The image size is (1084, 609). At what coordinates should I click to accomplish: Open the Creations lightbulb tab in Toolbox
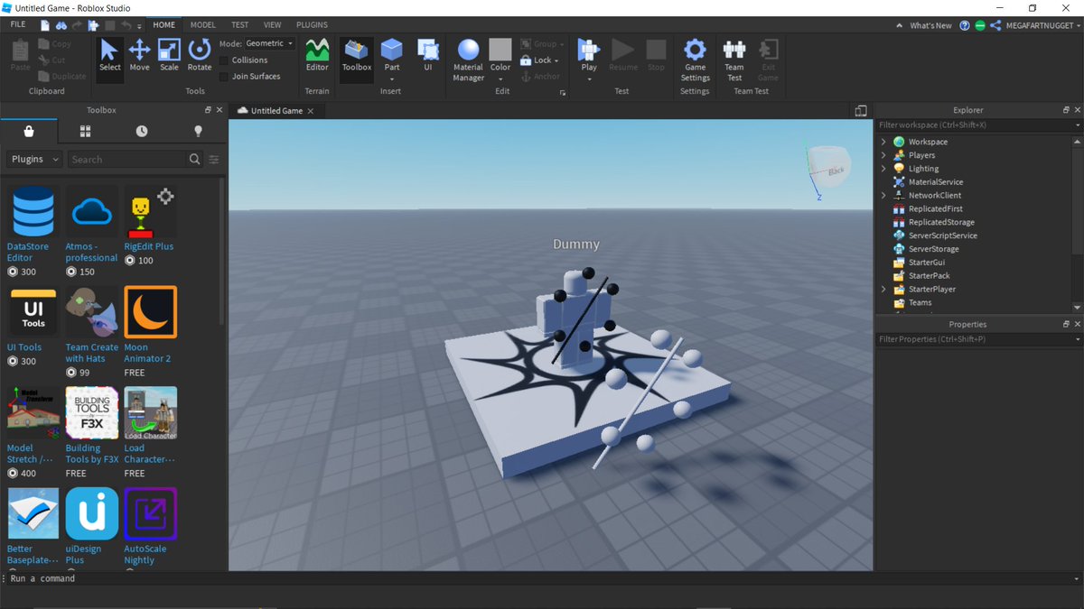pyautogui.click(x=198, y=132)
